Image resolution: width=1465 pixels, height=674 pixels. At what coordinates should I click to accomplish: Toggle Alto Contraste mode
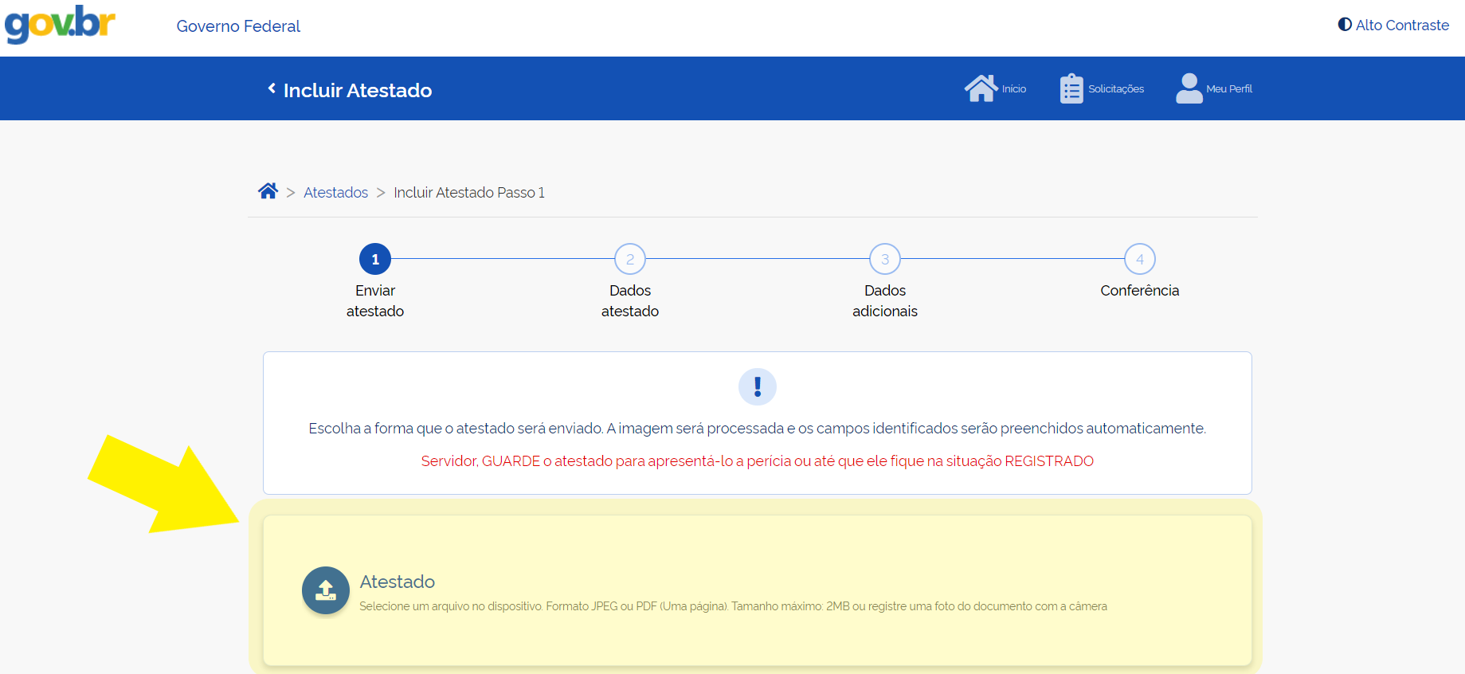[x=1393, y=25]
